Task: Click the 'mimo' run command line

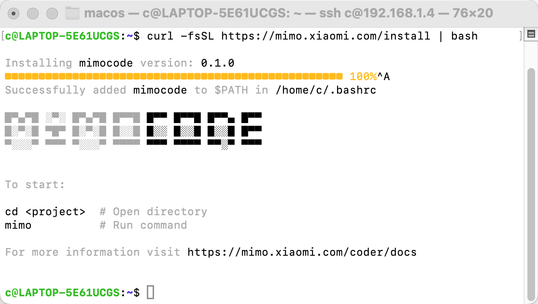Action: (x=18, y=225)
